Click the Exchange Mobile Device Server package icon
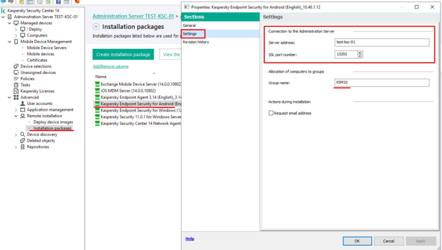Screen dimensions: 442x250 coord(97,84)
